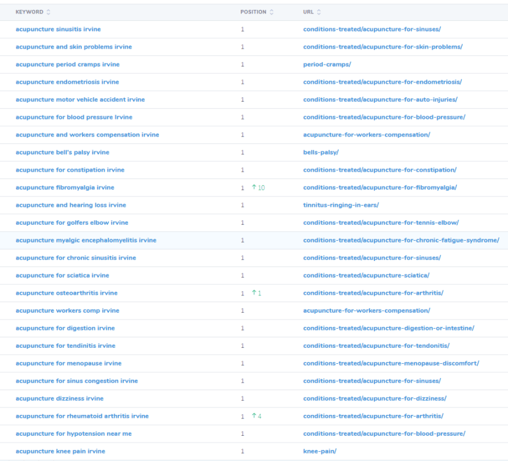Click the up 4 change in rheumatoid arthritis row
Screen dimensions: 508x461
257,416
